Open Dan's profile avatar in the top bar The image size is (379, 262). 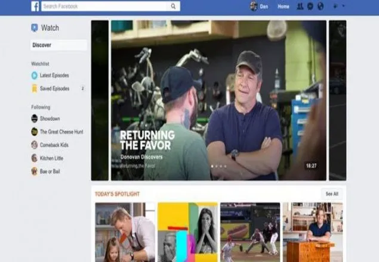pyautogui.click(x=254, y=7)
